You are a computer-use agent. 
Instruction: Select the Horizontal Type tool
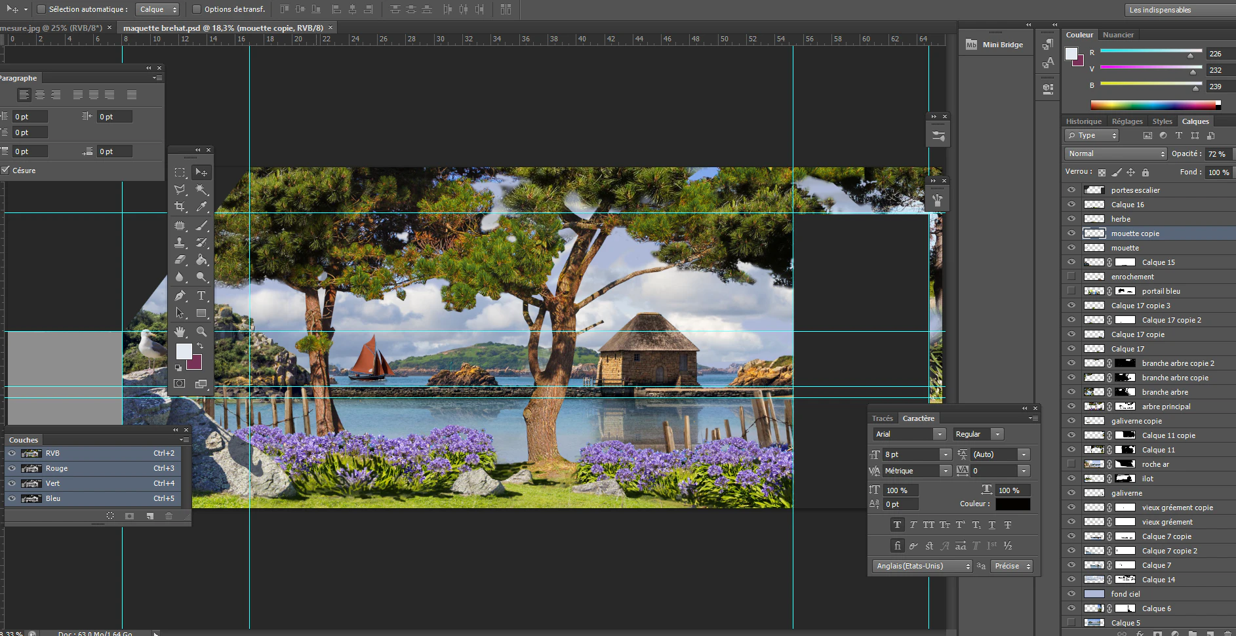click(201, 296)
